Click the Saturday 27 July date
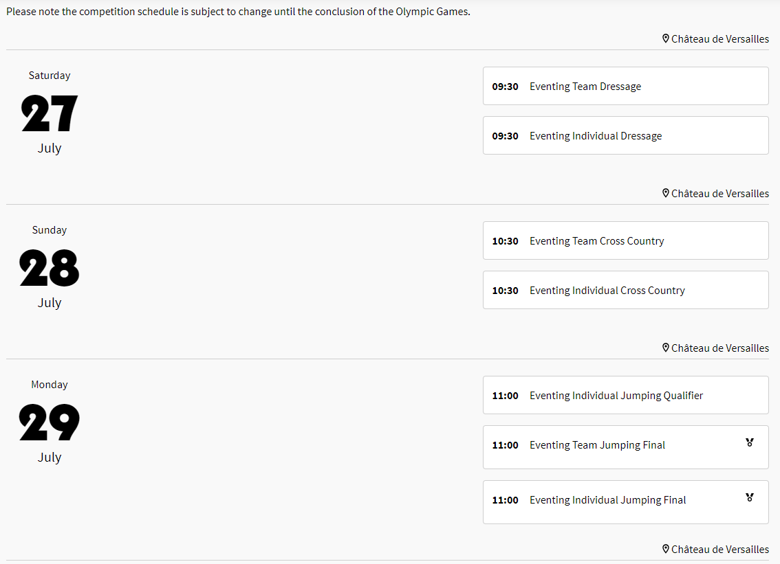 point(50,113)
